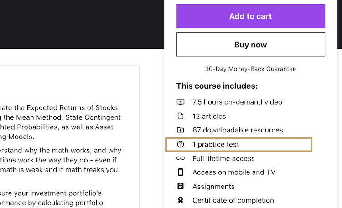
Task: Click the highlighted '1 practice test' item
Action: pos(239,144)
